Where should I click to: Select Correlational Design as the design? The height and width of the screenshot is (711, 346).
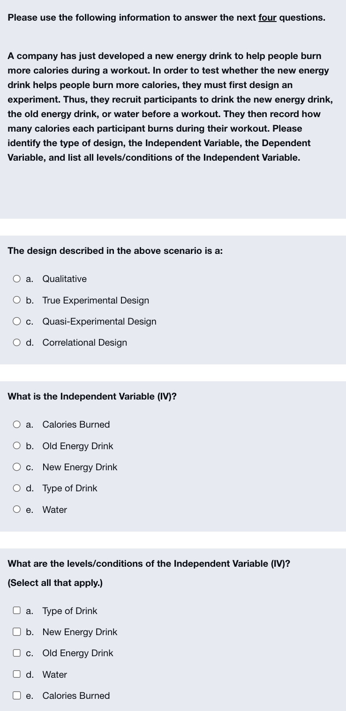17,343
